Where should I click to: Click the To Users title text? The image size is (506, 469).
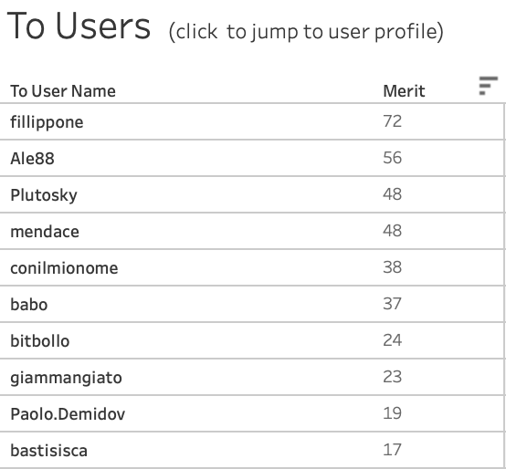click(x=79, y=26)
